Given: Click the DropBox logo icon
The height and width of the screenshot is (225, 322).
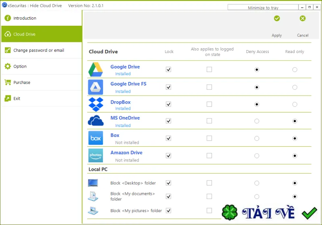Looking at the screenshot, I should (x=96, y=104).
